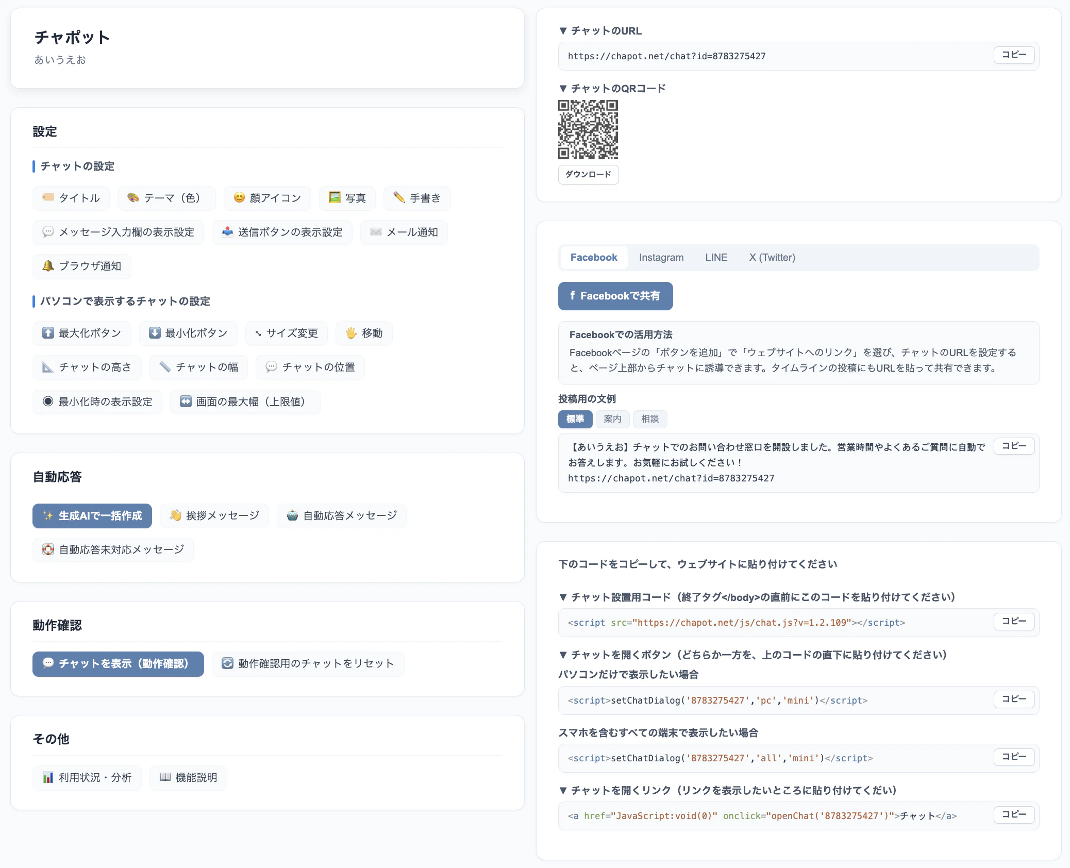Open 自動応答メッセージ robot settings
Viewport: 1070px width, 868px height.
pyautogui.click(x=342, y=516)
